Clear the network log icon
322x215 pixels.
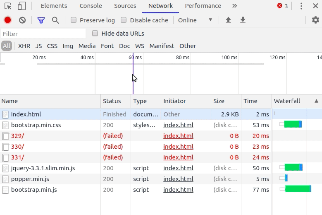coord(22,20)
